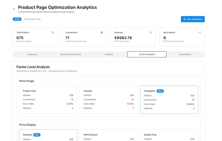The height and width of the screenshot is (141, 222).
Task: Click the dollar sign icon in Revenue card
Action: 151,32
